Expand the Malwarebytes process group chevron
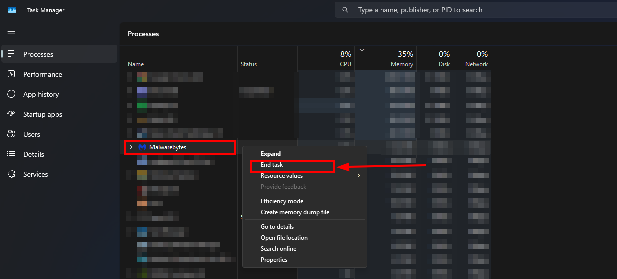The width and height of the screenshot is (617, 279). point(131,147)
